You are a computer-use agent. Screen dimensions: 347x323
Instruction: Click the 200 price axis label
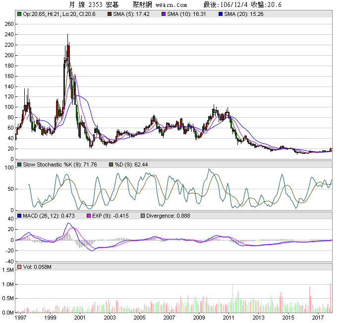pyautogui.click(x=9, y=55)
